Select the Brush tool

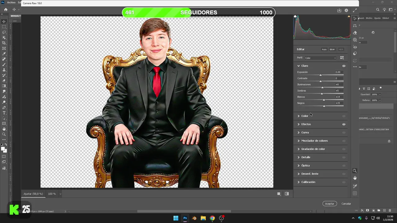pyautogui.click(x=4, y=64)
